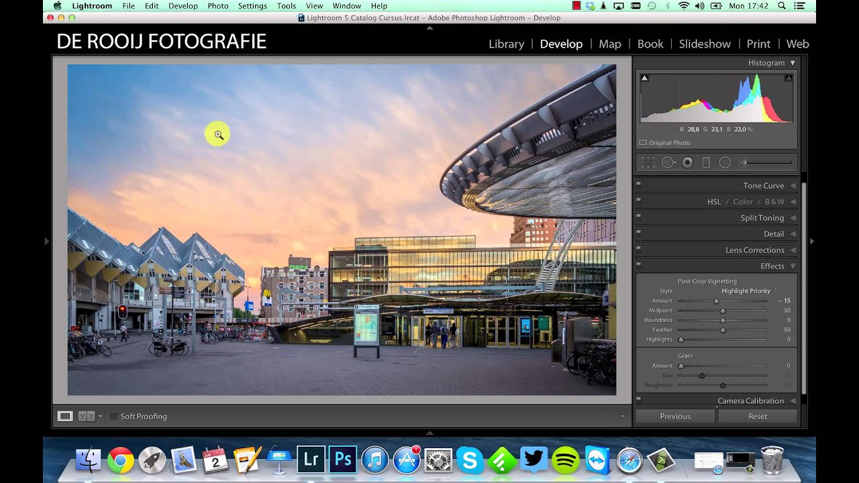Expand the Lens Corrections panel

click(x=793, y=250)
